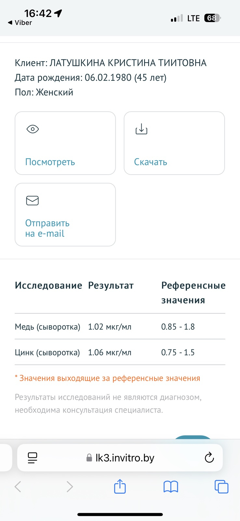This screenshot has height=521, width=240.
Task: Tap the teal floating button at bottom
Action: [x=193, y=437]
